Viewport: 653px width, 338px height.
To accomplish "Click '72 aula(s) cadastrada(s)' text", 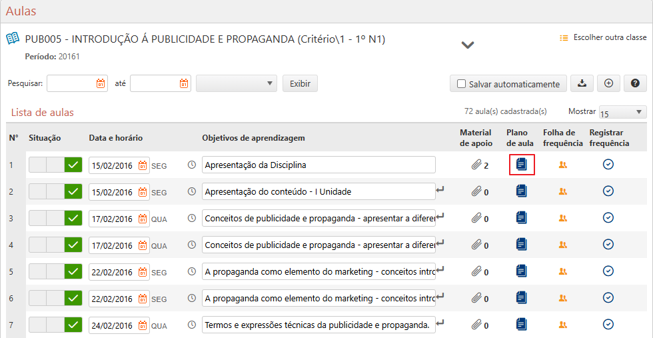I will click(506, 111).
